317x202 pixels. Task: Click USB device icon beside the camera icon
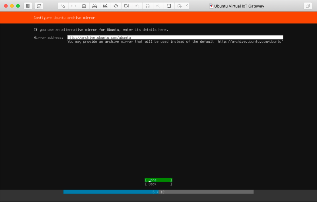137,6
